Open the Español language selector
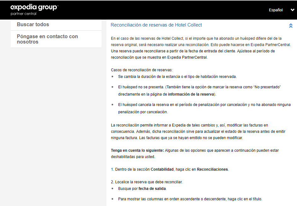Image resolution: width=297 pixels, height=206 pixels. [x=276, y=10]
